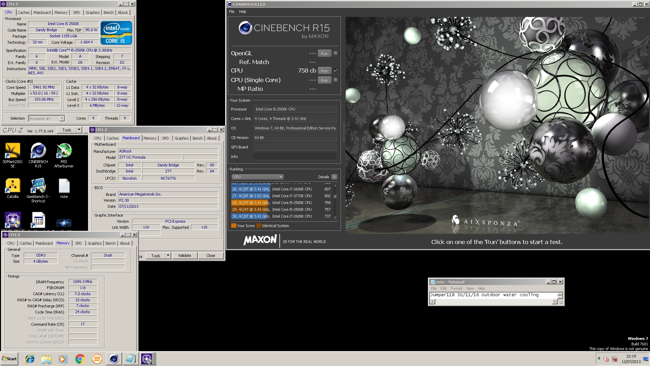The width and height of the screenshot is (650, 366).
Task: Select the desktop shortcut with the colored grid page icon
Action: pos(38,220)
